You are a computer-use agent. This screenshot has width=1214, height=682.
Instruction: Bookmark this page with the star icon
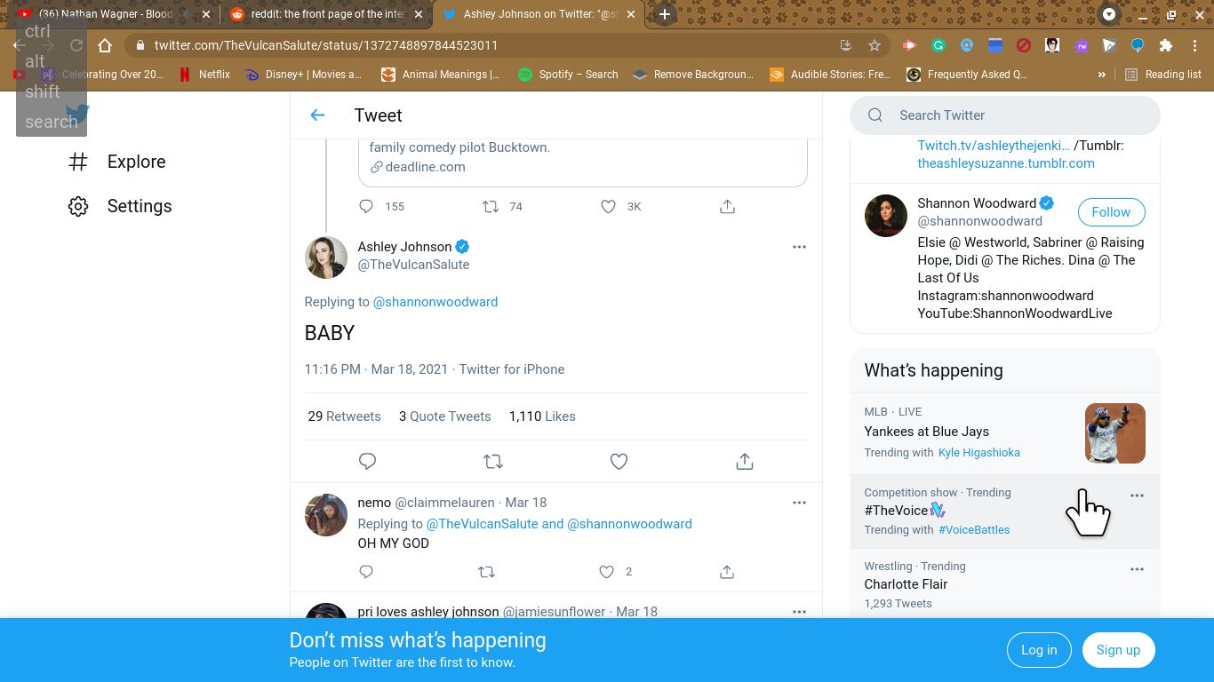(x=875, y=45)
